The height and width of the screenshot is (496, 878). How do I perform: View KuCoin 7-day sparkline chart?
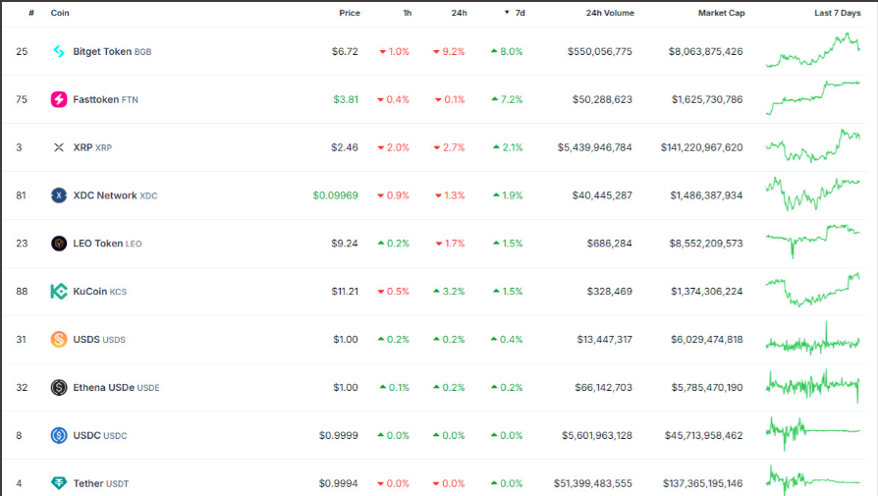813,290
